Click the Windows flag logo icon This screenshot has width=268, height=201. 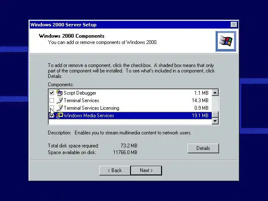tap(226, 41)
